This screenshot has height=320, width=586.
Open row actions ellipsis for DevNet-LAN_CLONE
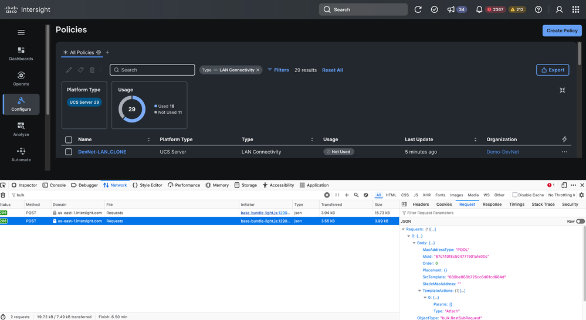564,152
